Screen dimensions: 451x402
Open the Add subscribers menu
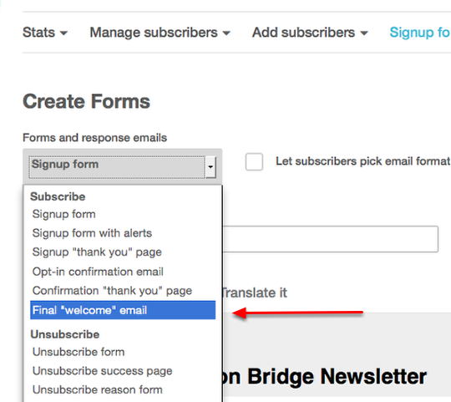coord(310,33)
